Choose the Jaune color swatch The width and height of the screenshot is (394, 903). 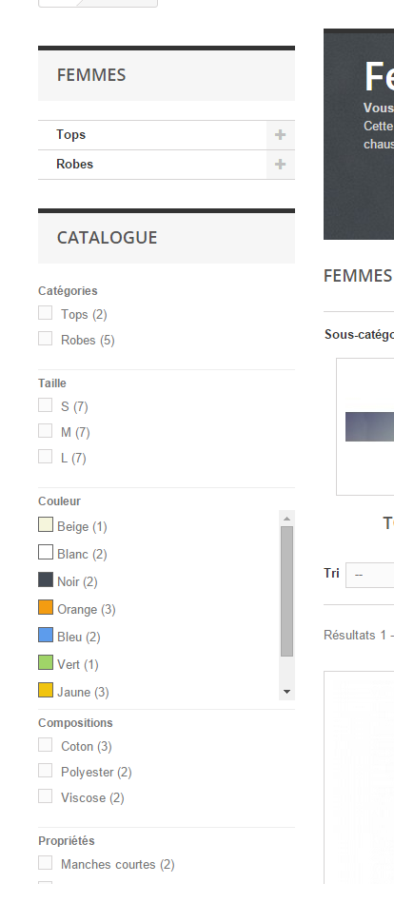pos(46,691)
